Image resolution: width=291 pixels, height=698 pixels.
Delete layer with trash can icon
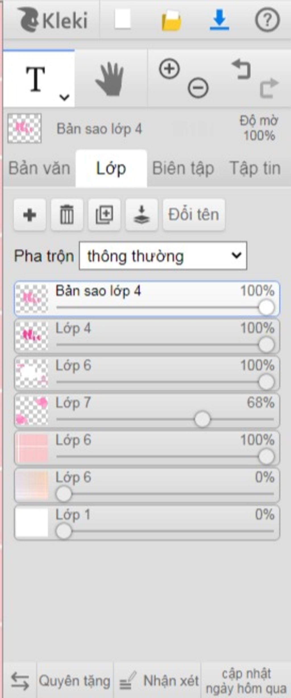coord(67,214)
